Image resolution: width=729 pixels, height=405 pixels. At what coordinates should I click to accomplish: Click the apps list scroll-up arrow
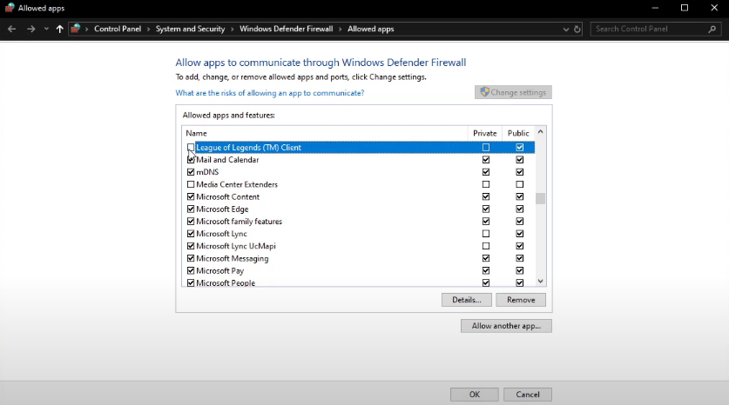540,133
